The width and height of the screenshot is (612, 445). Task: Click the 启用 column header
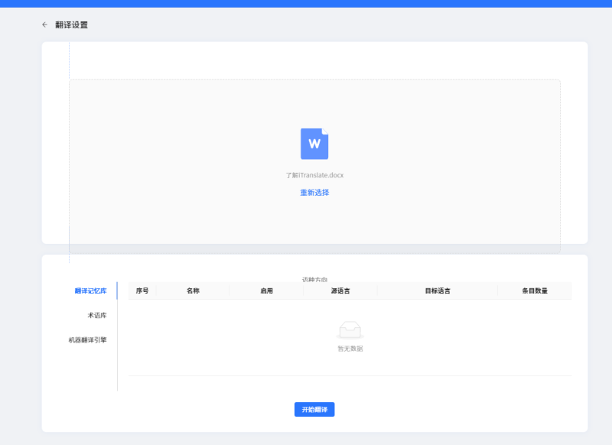(x=265, y=291)
